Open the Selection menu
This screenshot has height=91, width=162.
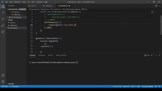pos(17,2)
